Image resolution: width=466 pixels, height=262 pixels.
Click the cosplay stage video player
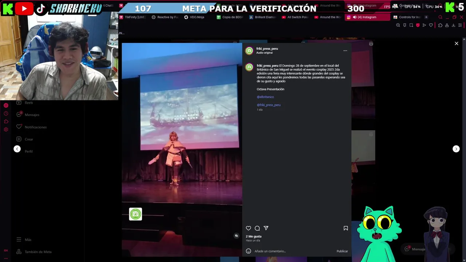(x=182, y=150)
